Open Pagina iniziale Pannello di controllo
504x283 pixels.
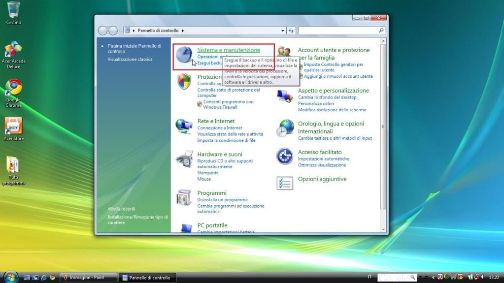pyautogui.click(x=134, y=49)
